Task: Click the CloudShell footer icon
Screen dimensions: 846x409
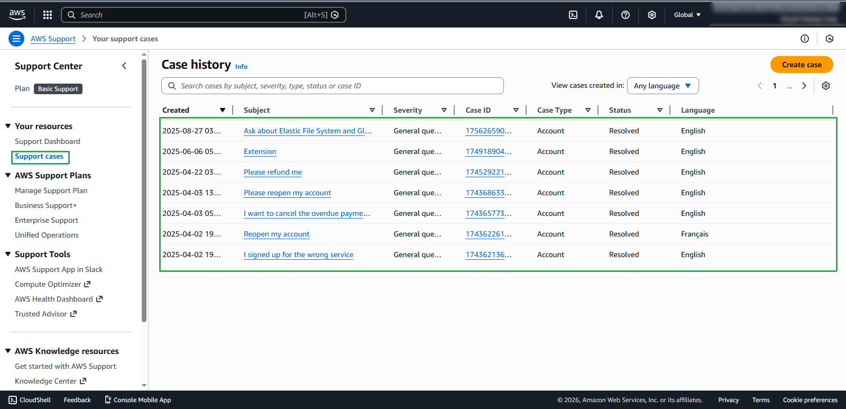Action: [x=13, y=400]
